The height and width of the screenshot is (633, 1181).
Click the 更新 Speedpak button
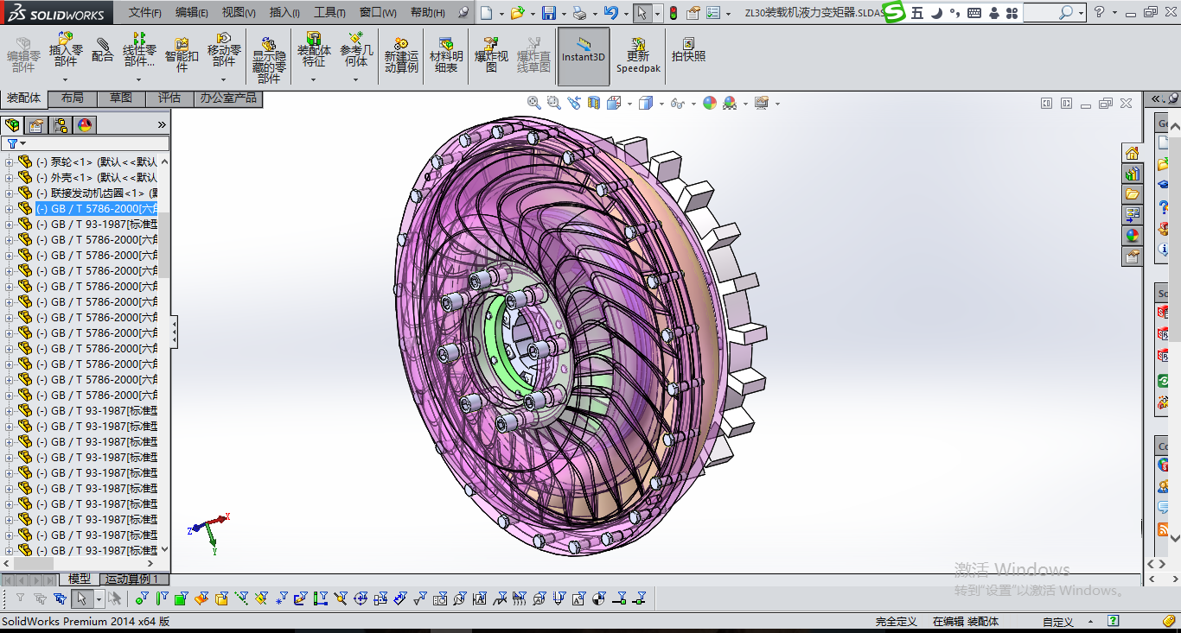(x=638, y=56)
